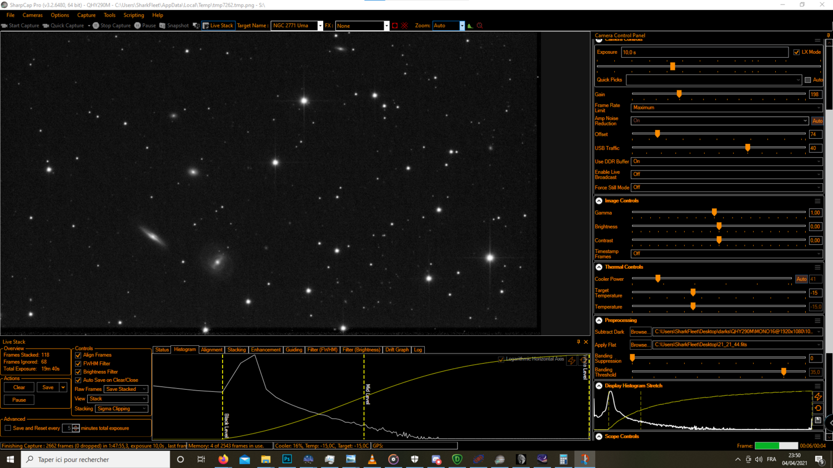
Task: Pause capturing via the Pause toolbar icon
Action: [136, 26]
